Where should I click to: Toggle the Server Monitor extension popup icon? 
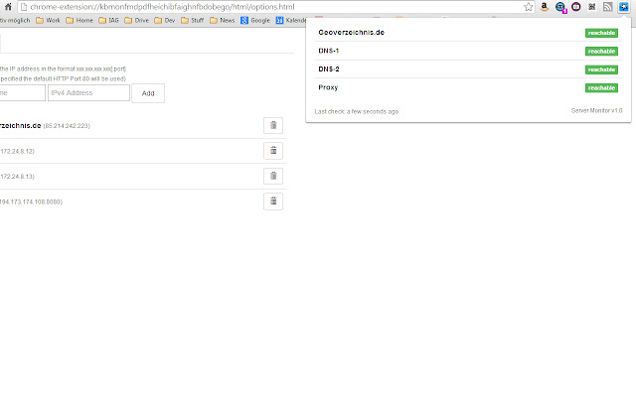pyautogui.click(x=623, y=7)
